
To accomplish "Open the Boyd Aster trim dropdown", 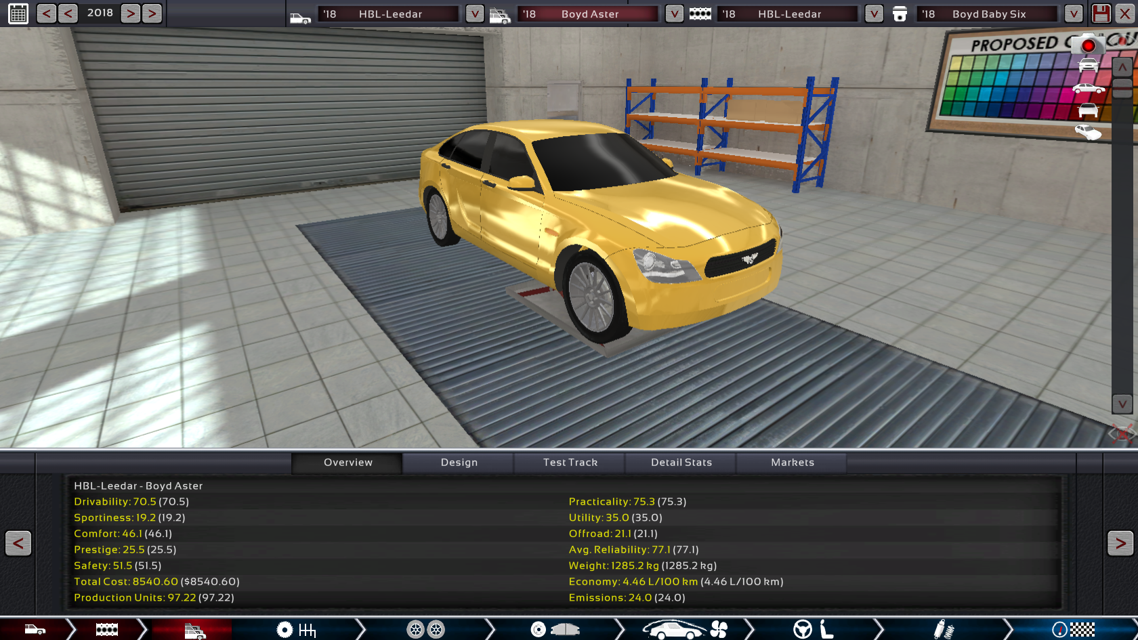I will 674,14.
